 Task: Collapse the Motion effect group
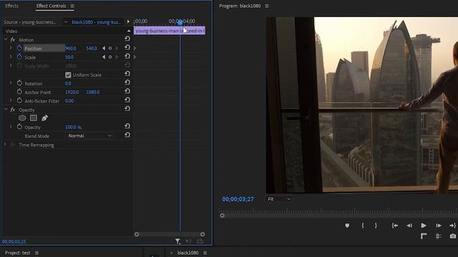(6, 39)
